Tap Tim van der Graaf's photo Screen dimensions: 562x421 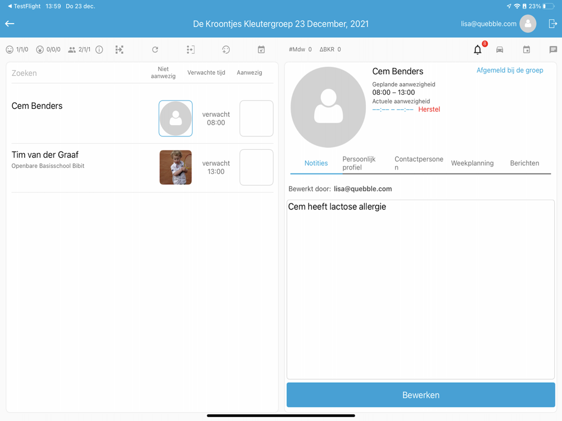175,167
